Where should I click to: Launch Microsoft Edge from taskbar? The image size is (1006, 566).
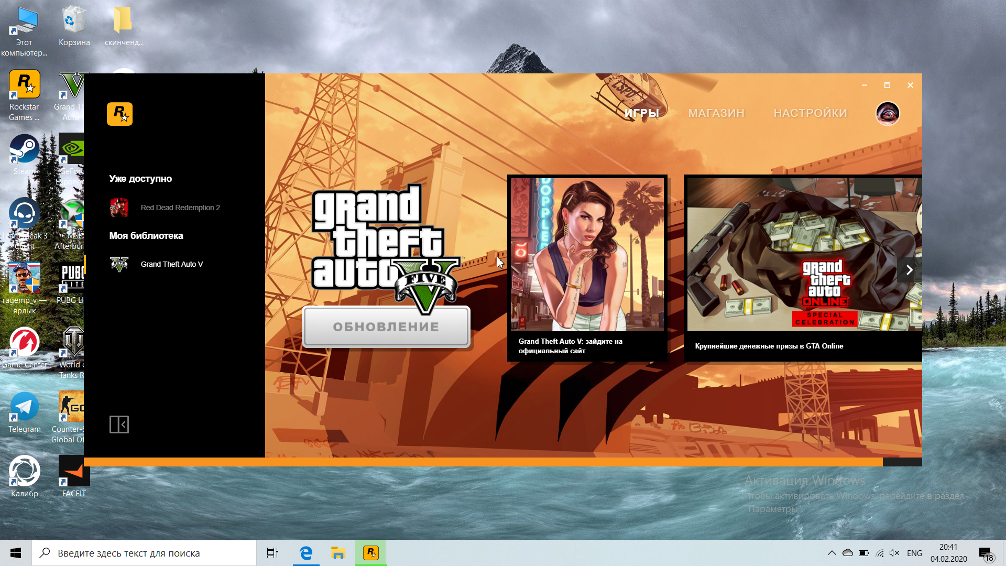[306, 553]
